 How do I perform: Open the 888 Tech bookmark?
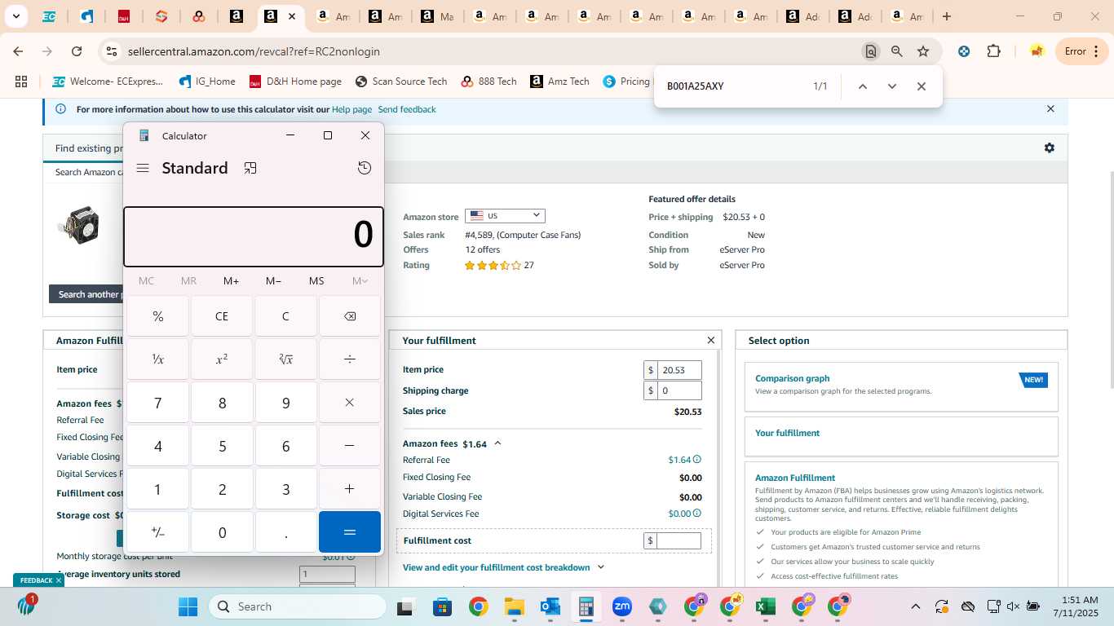pos(488,82)
